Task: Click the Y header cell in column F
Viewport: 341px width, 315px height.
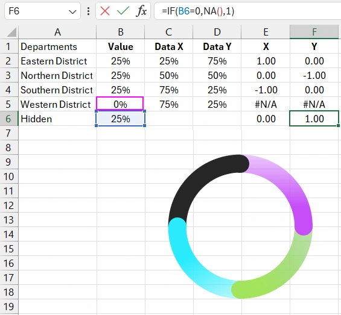Action: pos(314,46)
